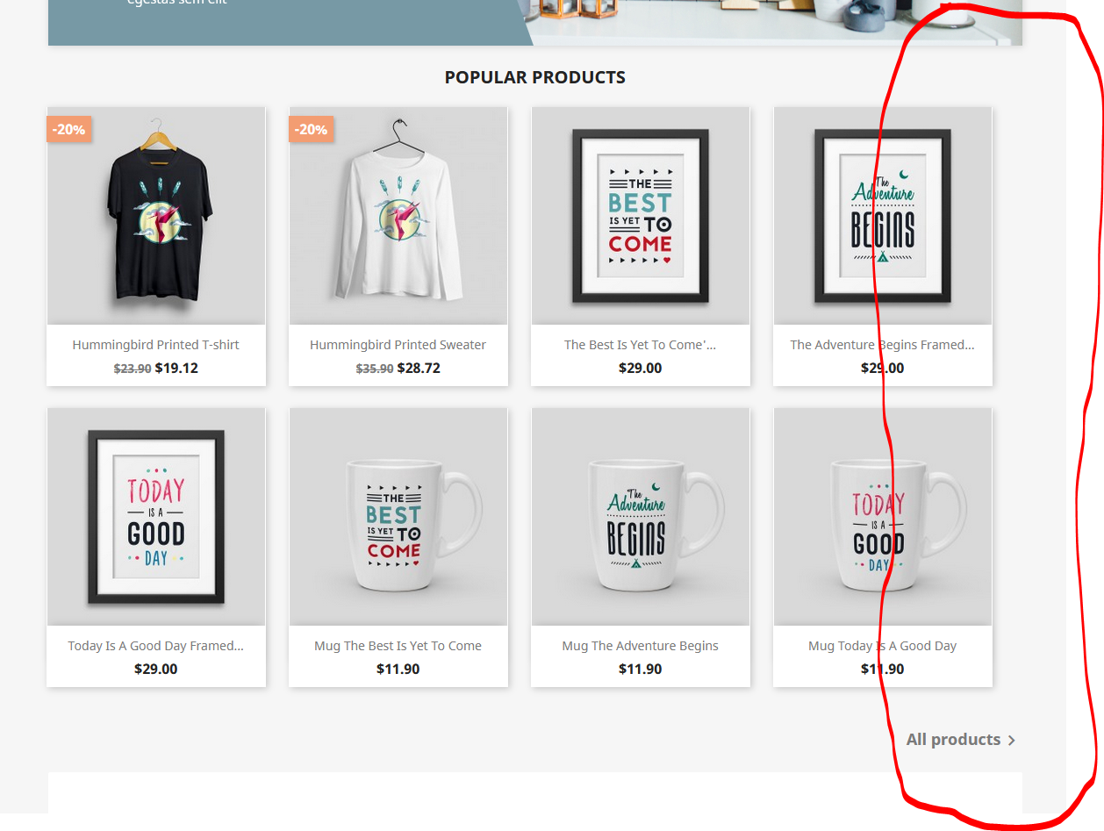Open The Best Is Yet To Come framed poster image
Image resolution: width=1104 pixels, height=831 pixels.
[x=641, y=216]
